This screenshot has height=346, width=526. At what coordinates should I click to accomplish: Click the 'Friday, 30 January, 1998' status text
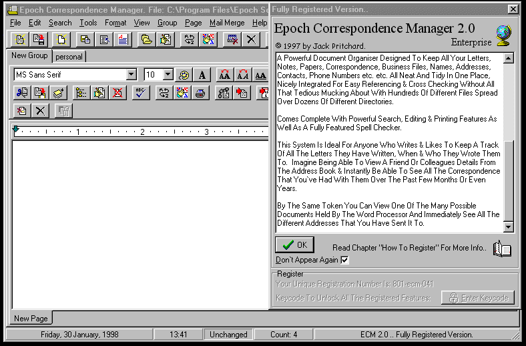79,335
